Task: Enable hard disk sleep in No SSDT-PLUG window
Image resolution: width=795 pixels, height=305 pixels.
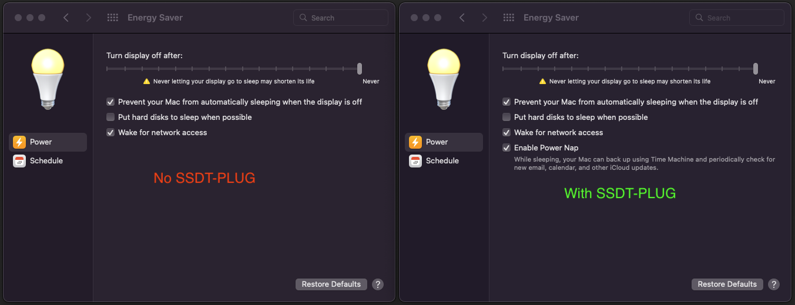Action: [110, 118]
